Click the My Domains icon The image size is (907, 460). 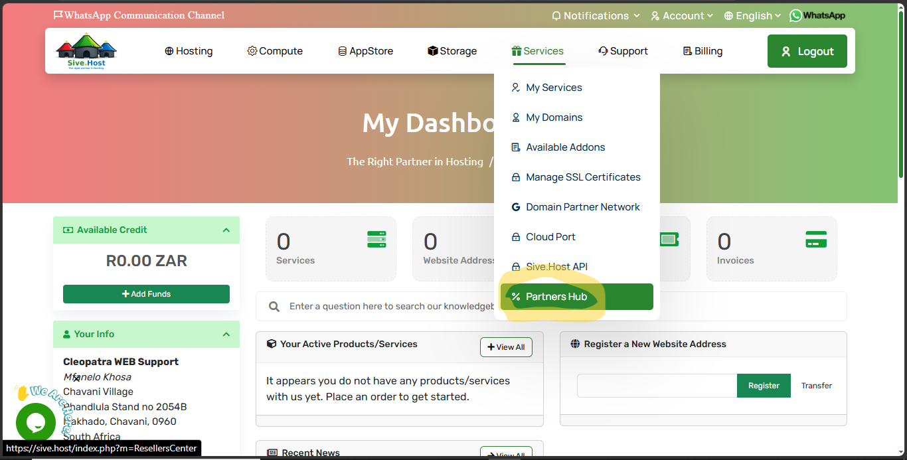(515, 117)
